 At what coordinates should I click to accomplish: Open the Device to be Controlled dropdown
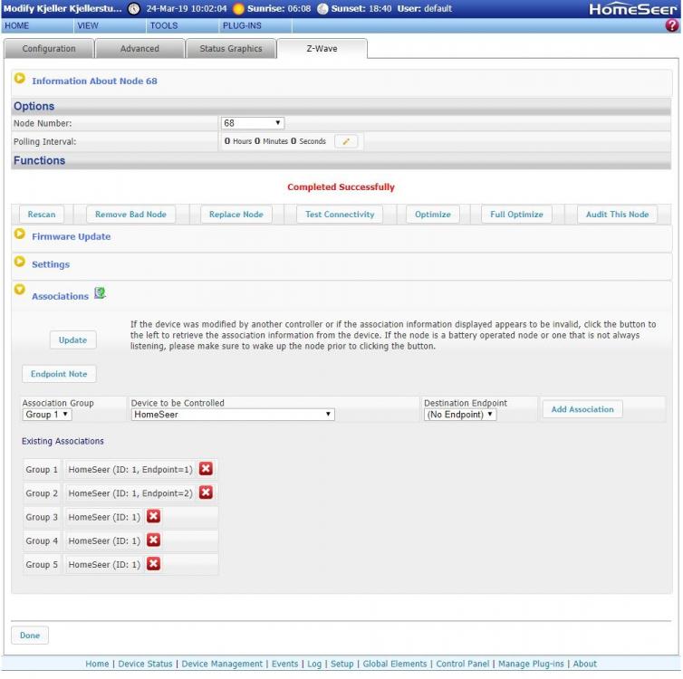232,415
